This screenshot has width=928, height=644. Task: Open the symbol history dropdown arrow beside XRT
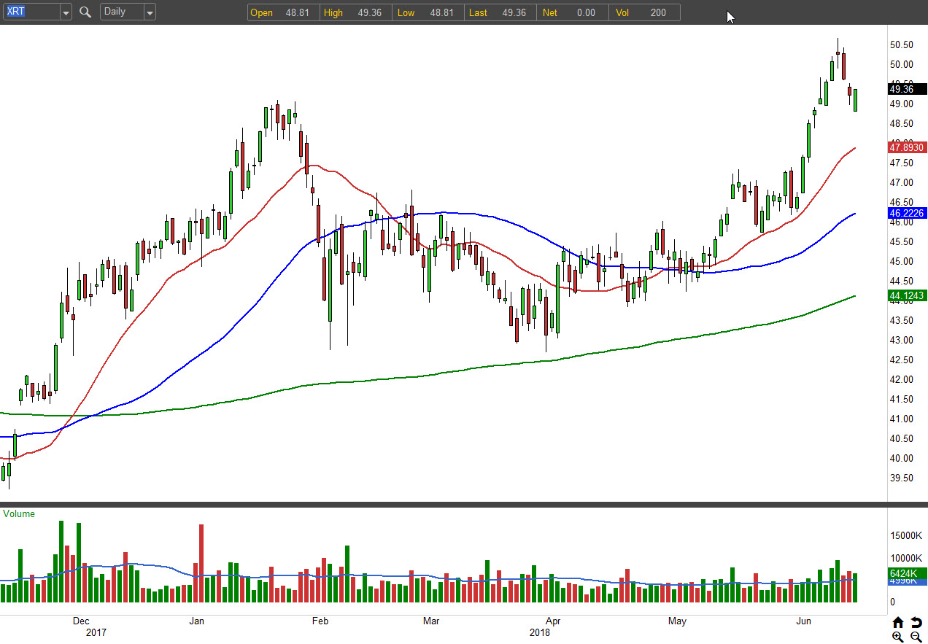point(65,12)
